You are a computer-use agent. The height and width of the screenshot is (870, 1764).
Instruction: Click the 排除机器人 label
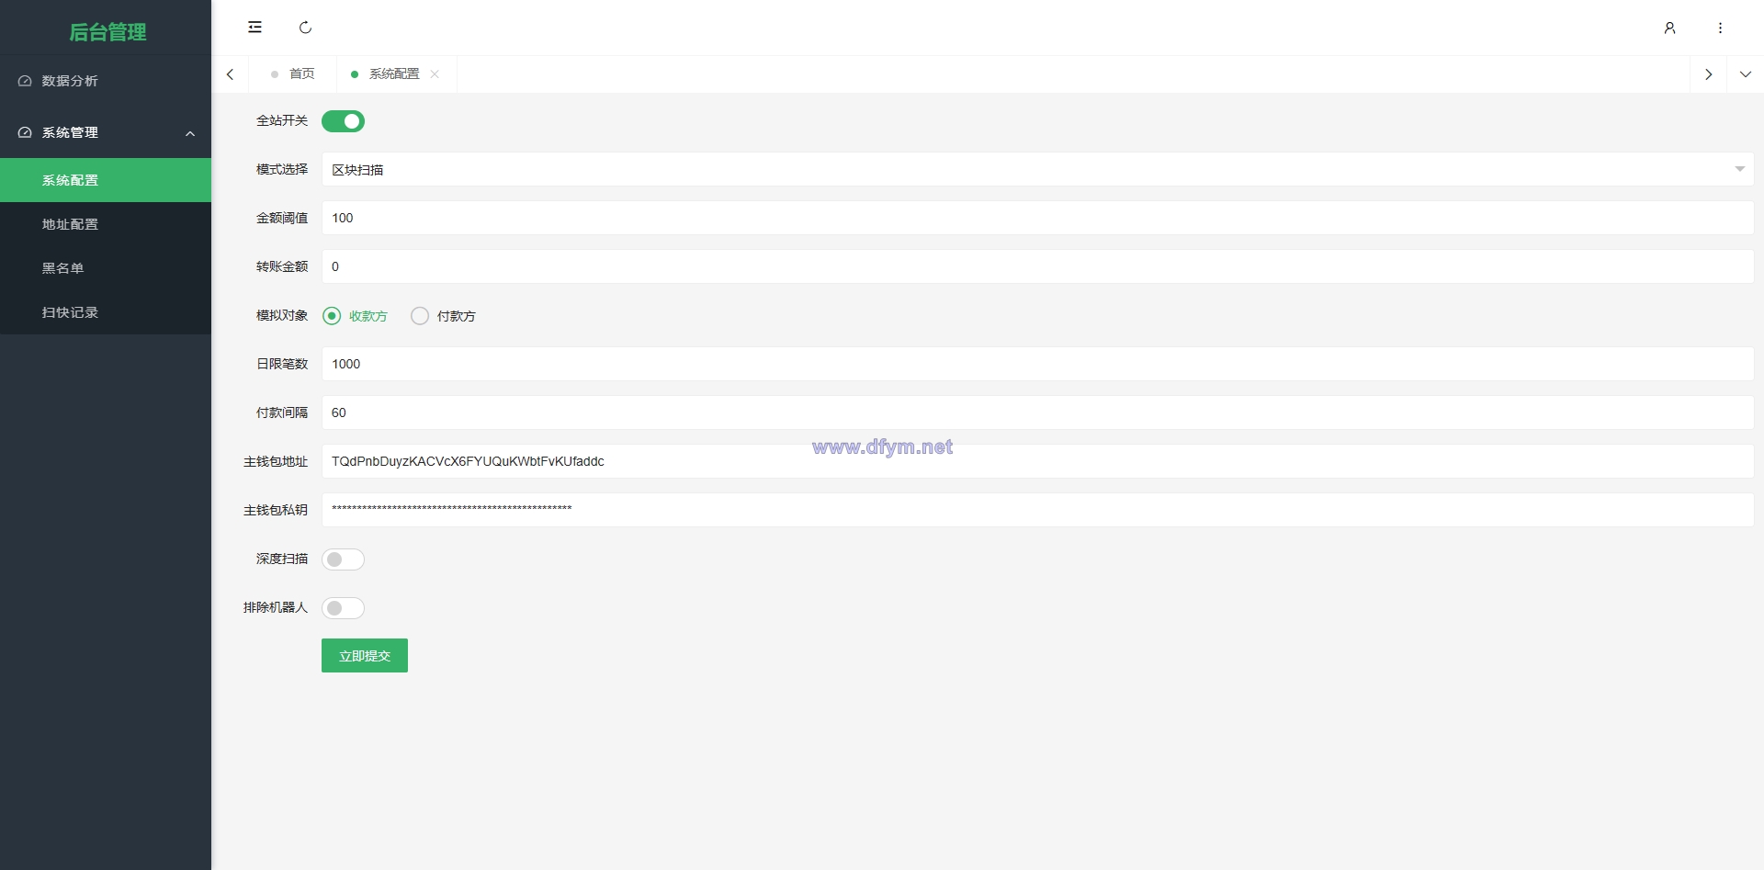(x=276, y=608)
